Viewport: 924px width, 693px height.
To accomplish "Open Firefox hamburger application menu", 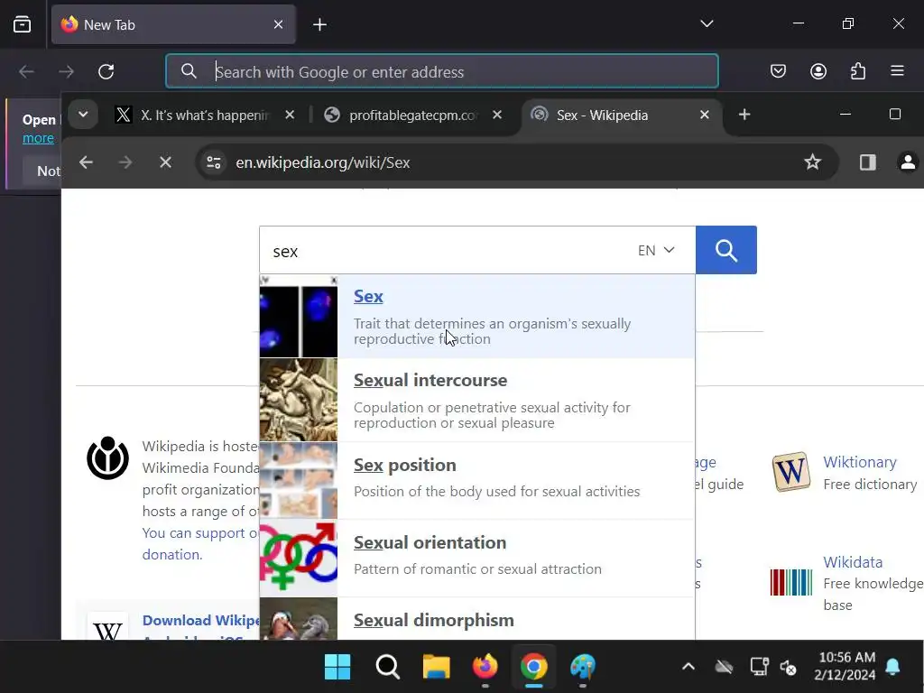I will tap(897, 71).
